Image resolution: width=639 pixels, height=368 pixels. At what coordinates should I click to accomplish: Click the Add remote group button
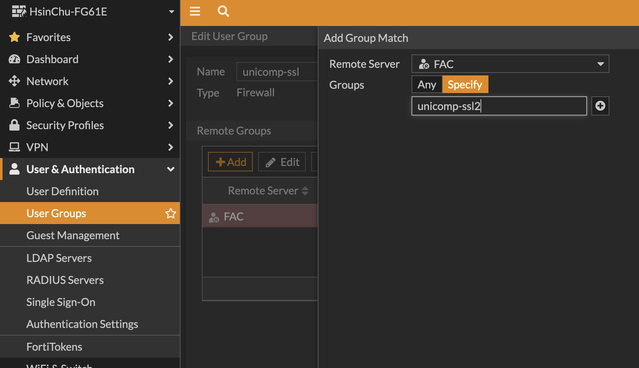tap(230, 162)
